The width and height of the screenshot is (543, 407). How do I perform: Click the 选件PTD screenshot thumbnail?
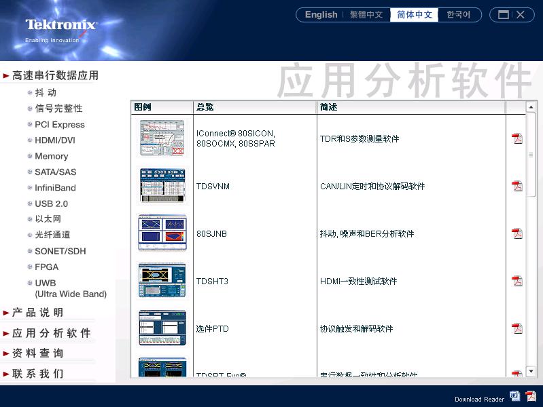[x=162, y=328]
